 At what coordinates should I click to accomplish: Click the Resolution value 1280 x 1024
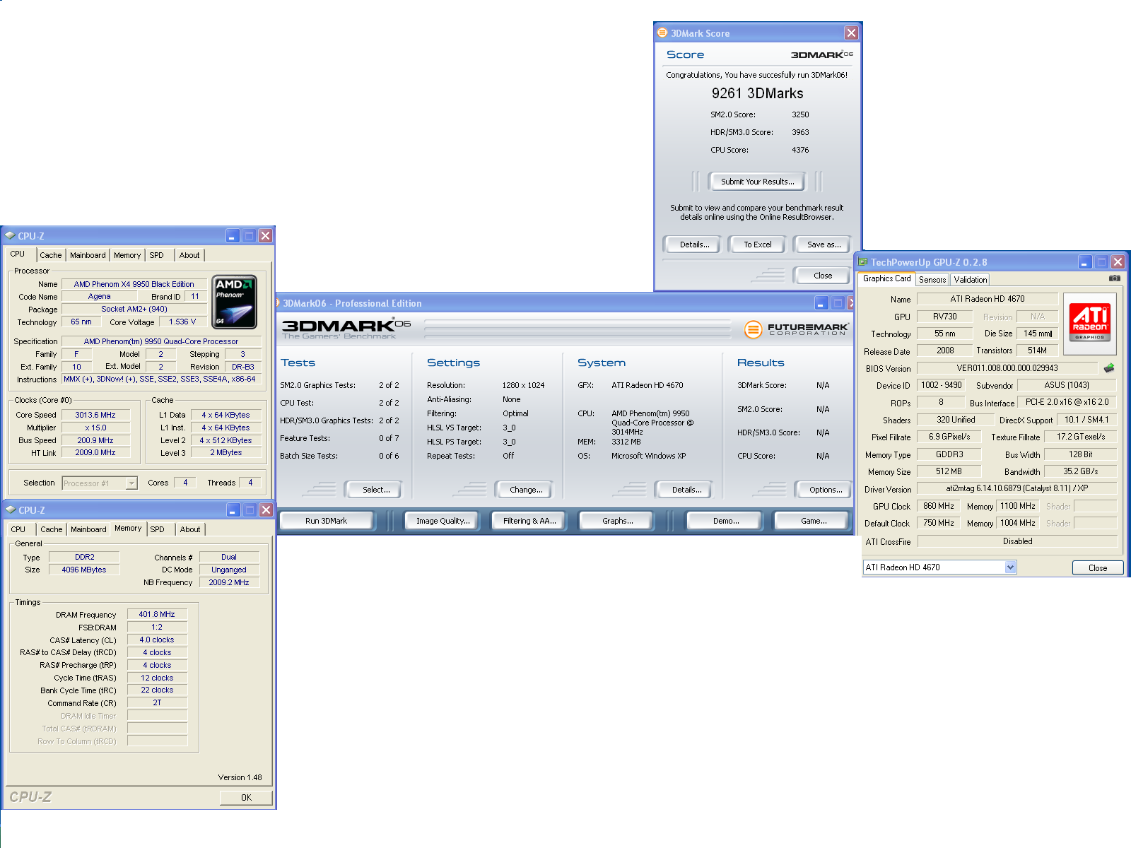pos(523,385)
